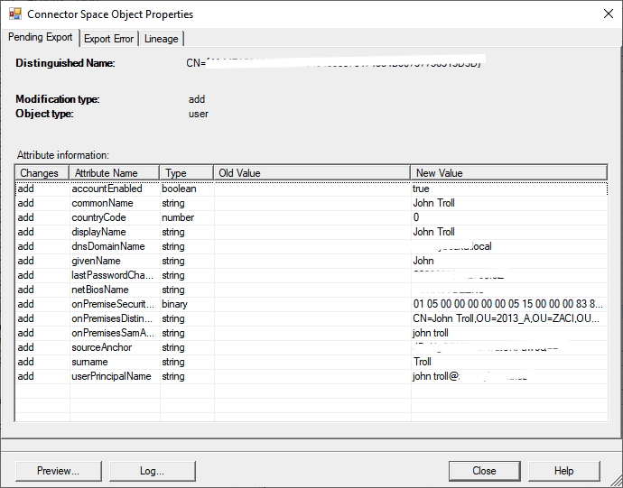The image size is (623, 488).
Task: Switch to the Export Error tab
Action: [108, 39]
